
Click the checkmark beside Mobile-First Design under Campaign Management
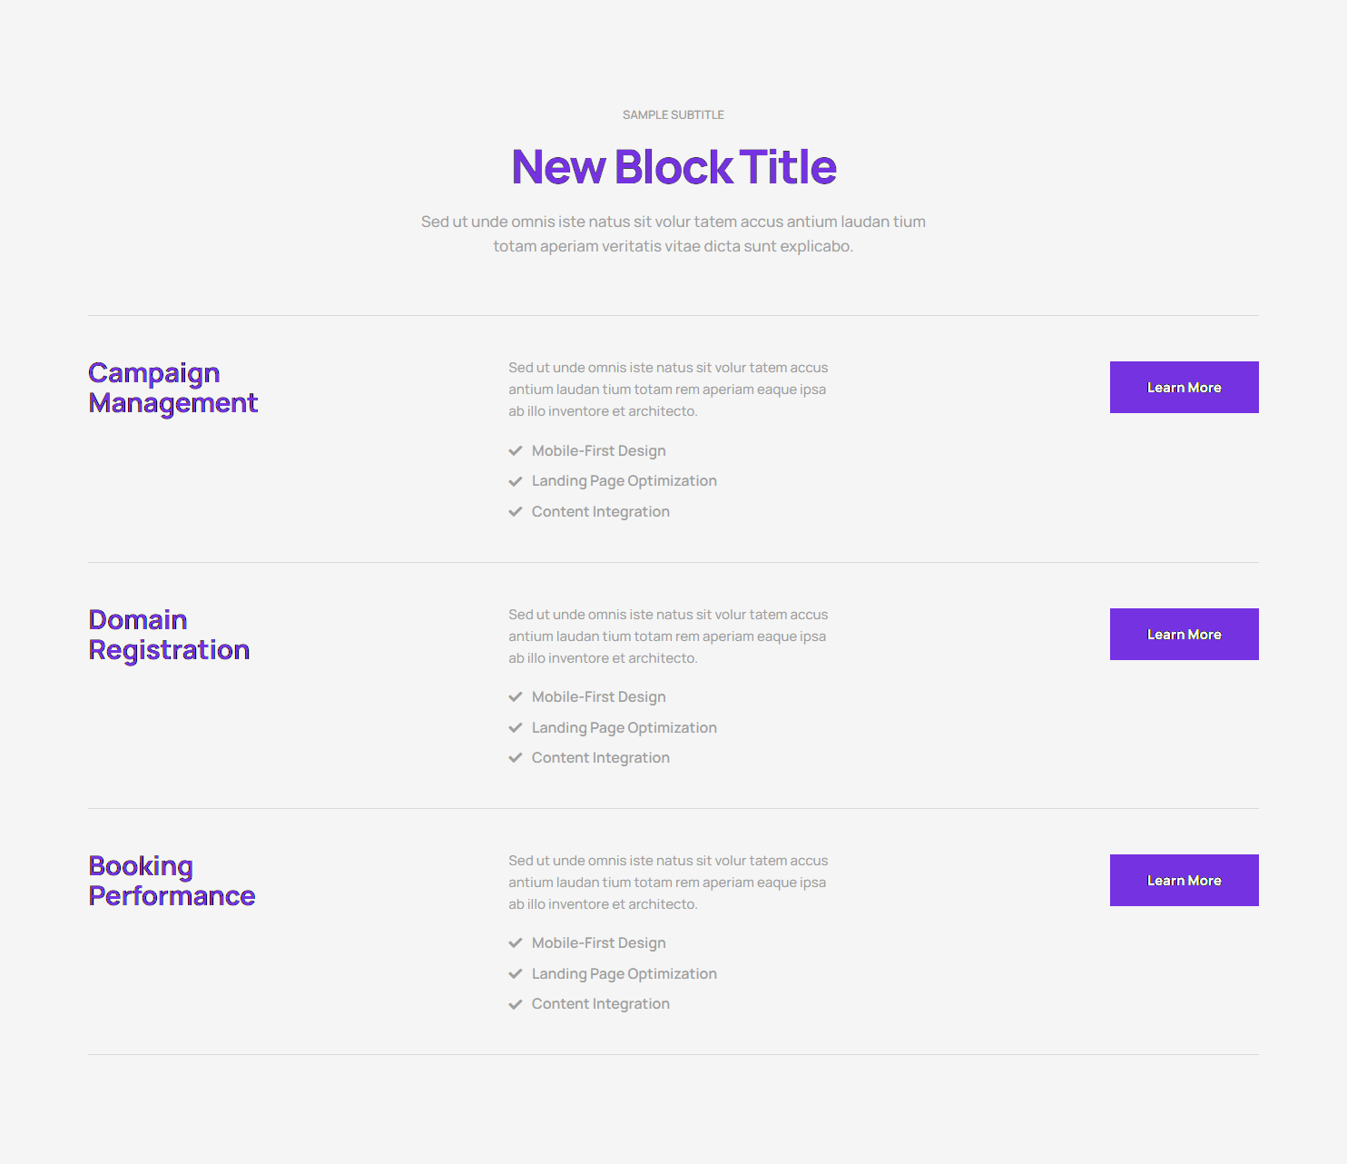point(516,451)
